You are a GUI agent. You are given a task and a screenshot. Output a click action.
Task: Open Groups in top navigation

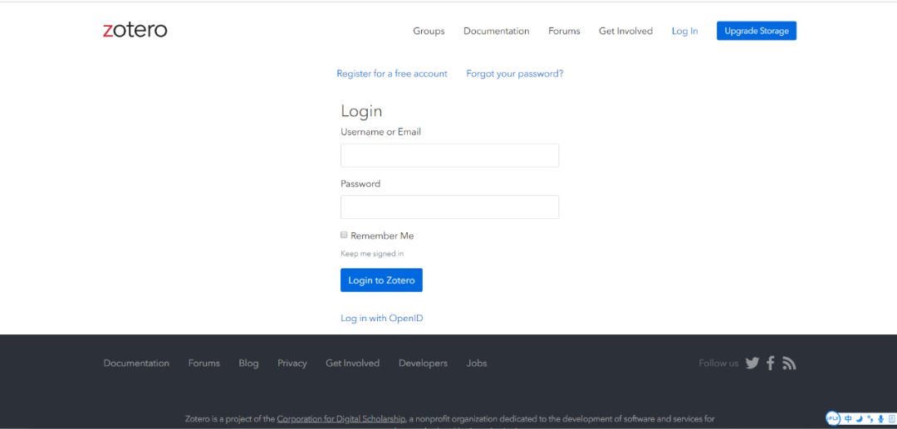coord(429,31)
